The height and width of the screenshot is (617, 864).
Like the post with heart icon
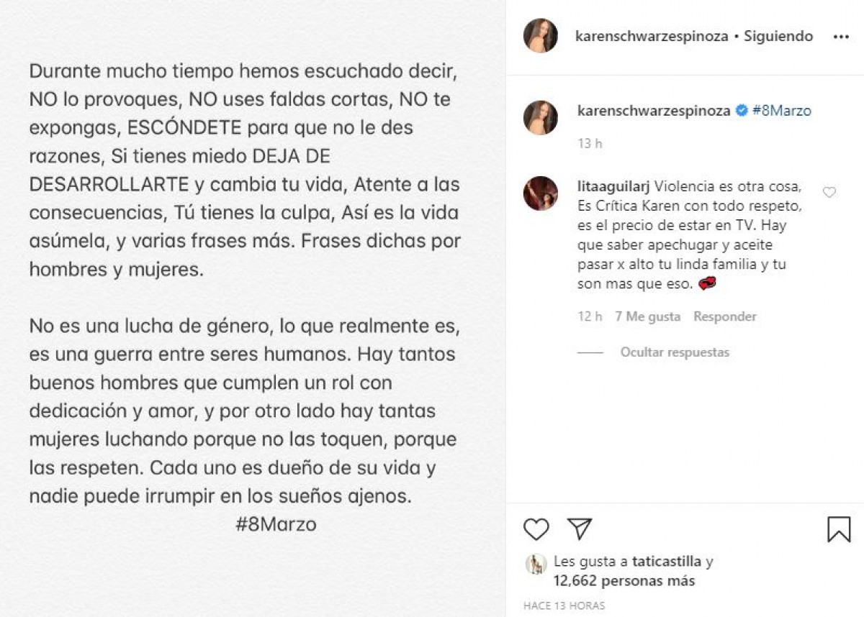tap(536, 529)
